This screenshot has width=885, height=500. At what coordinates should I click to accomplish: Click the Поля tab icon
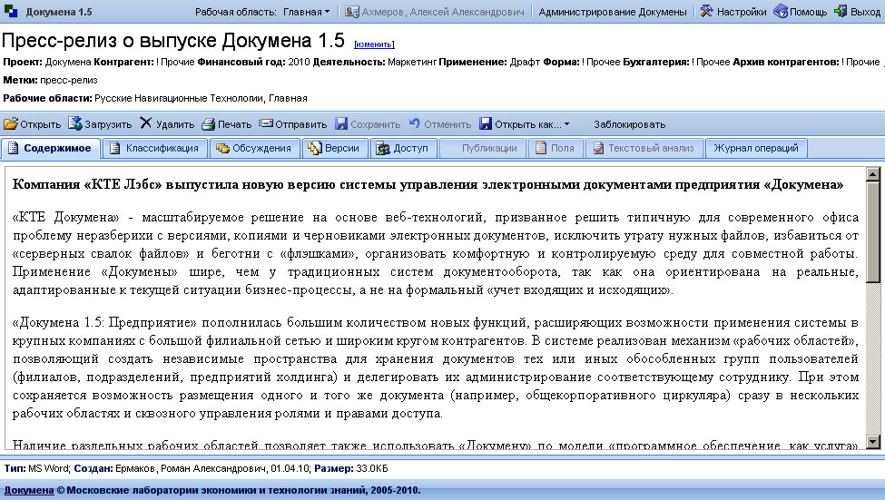click(541, 149)
